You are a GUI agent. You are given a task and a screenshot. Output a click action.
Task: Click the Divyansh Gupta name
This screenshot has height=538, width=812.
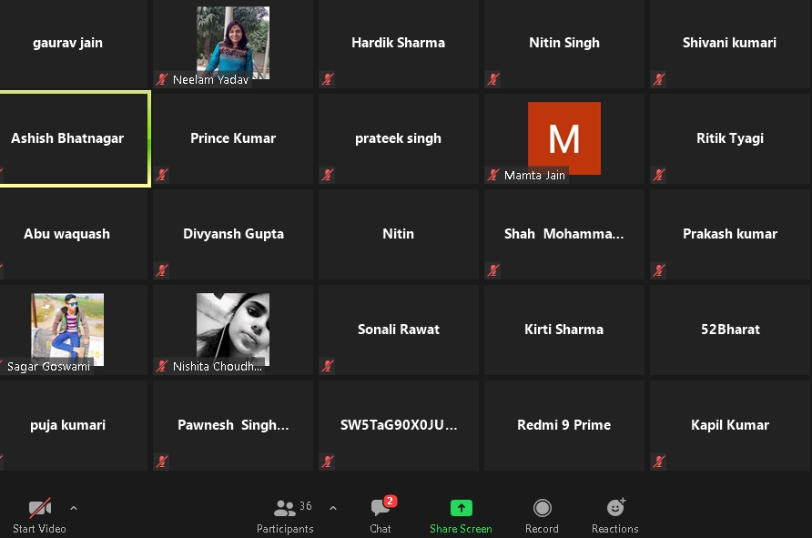tap(233, 234)
